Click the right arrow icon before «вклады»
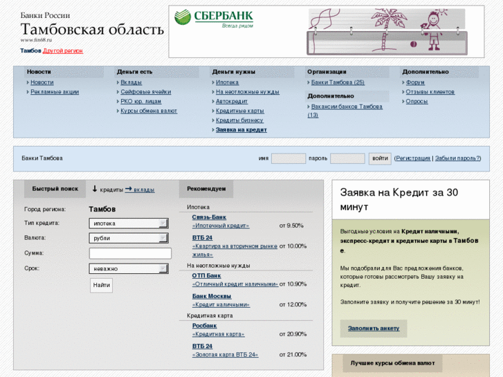The height and width of the screenshot is (377, 503). pos(128,189)
